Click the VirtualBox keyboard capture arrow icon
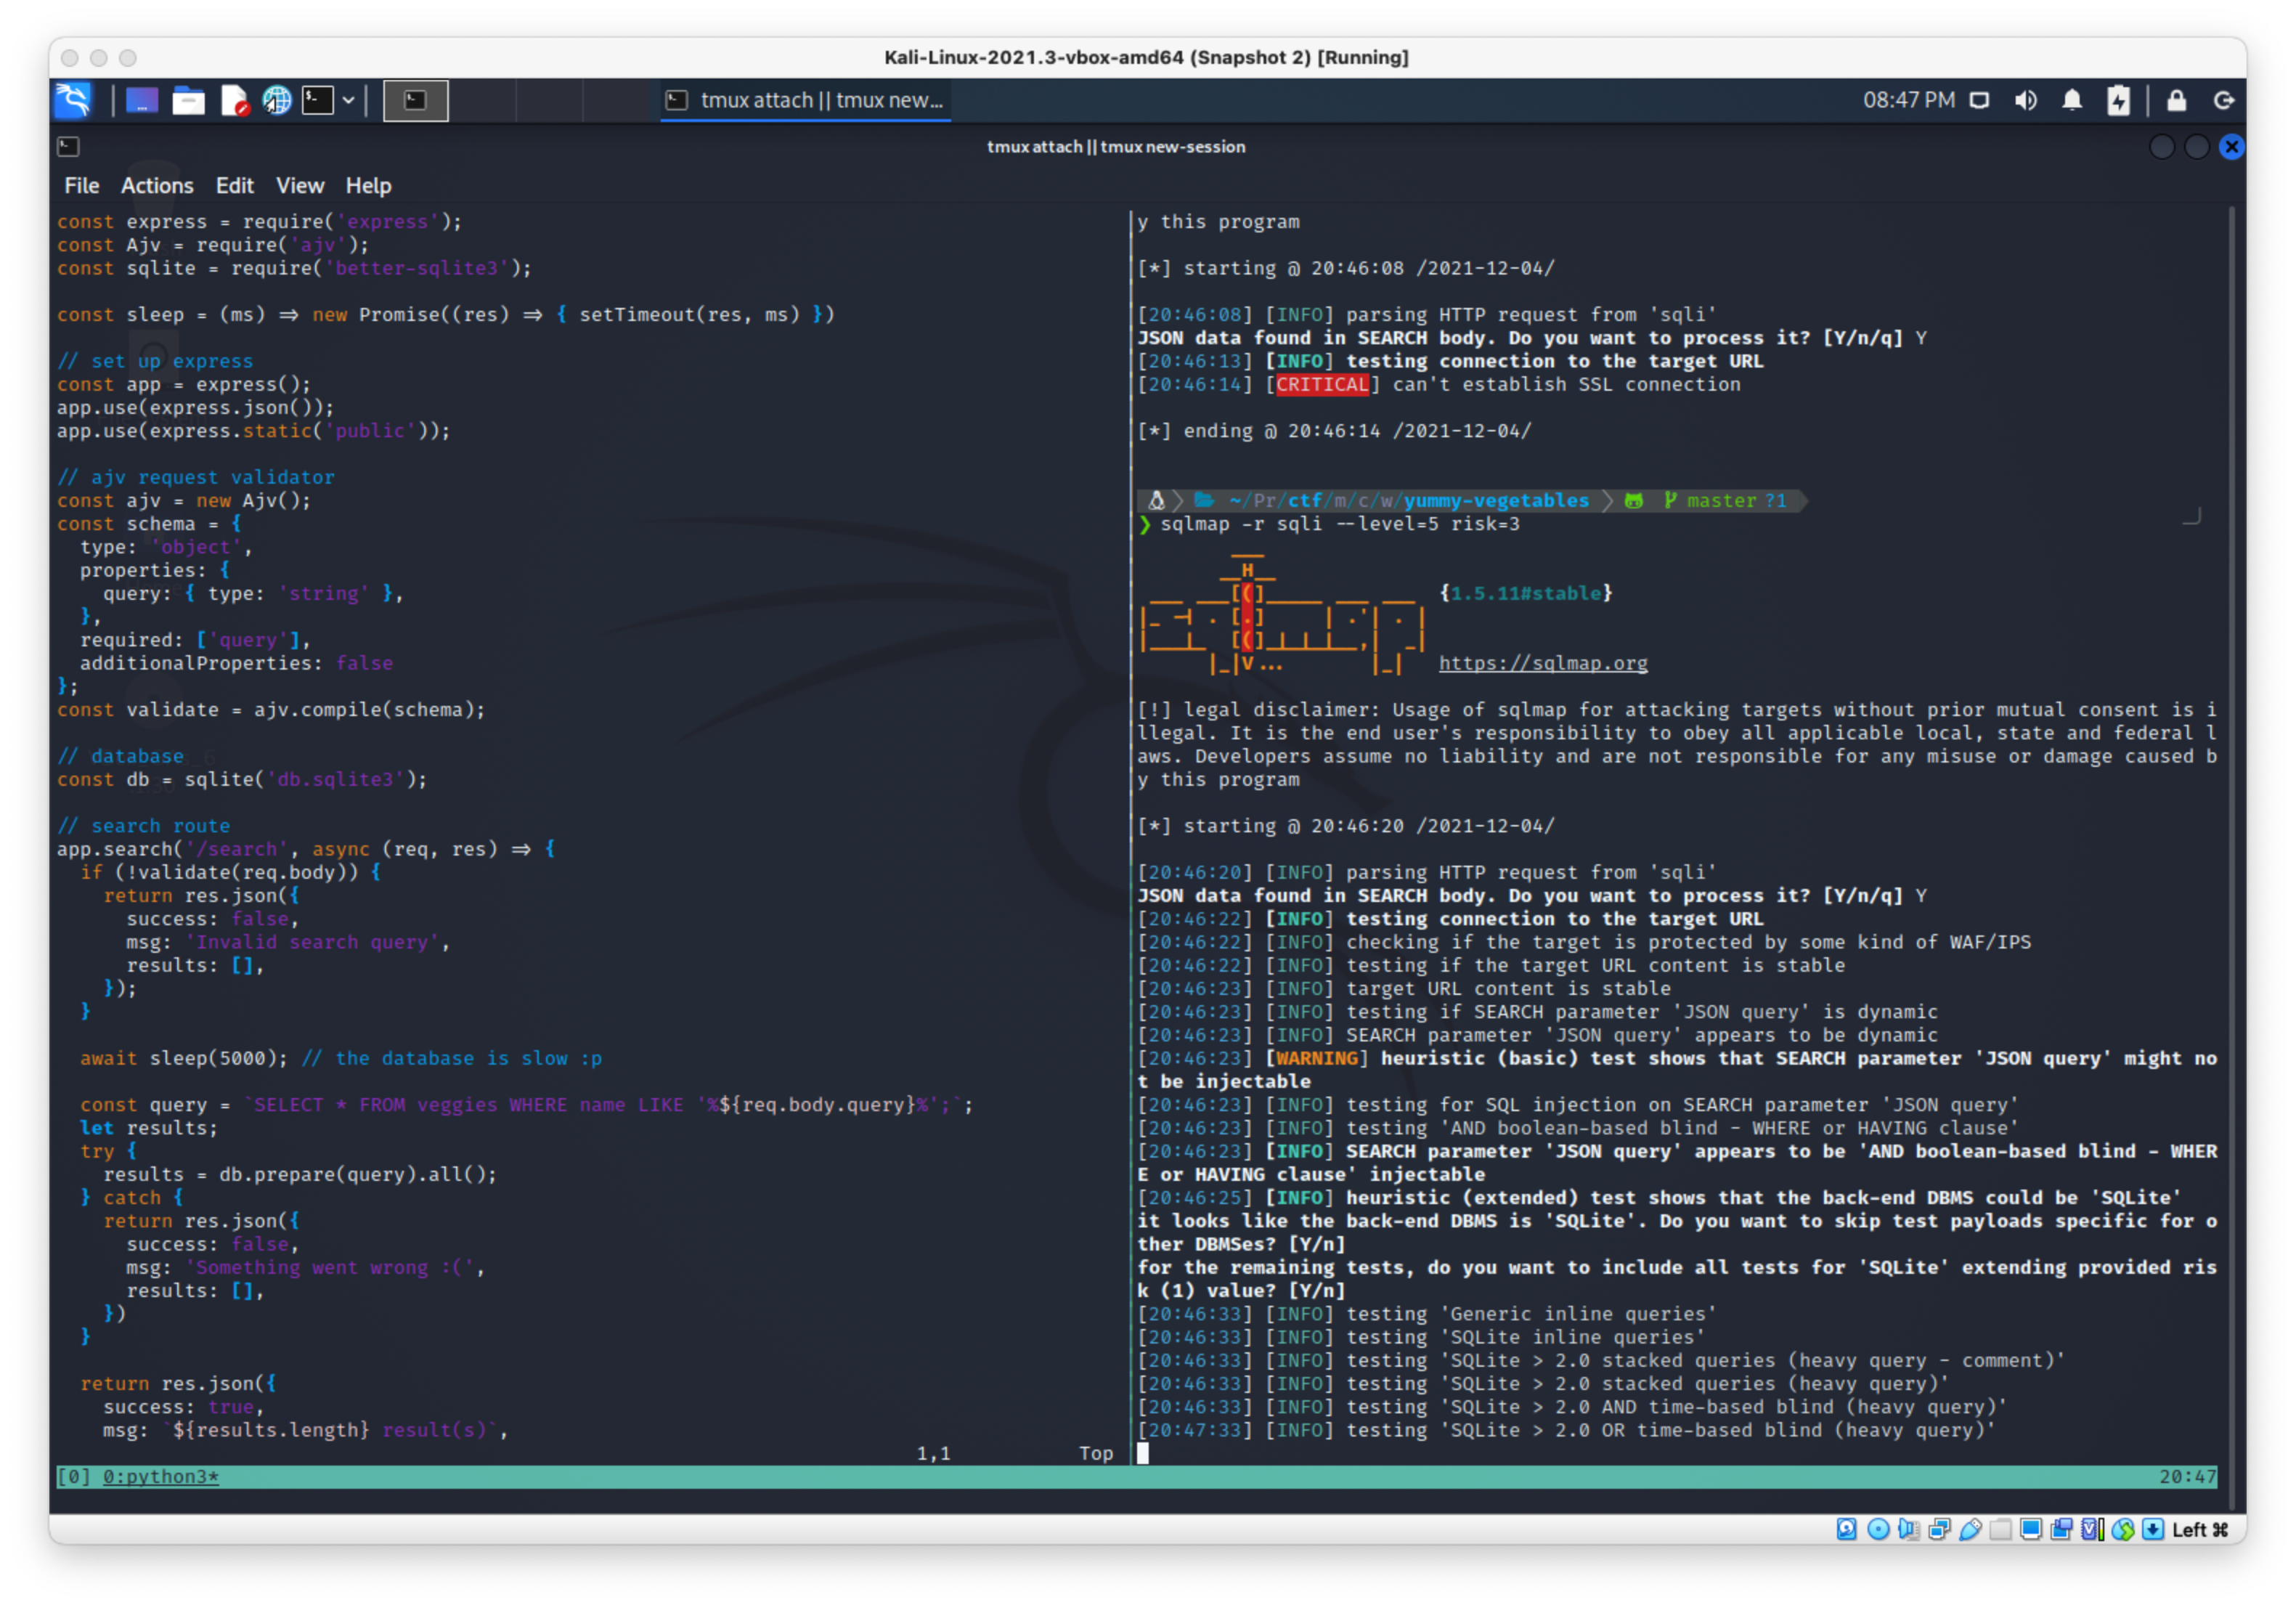This screenshot has height=1605, width=2296. [x=2153, y=1529]
